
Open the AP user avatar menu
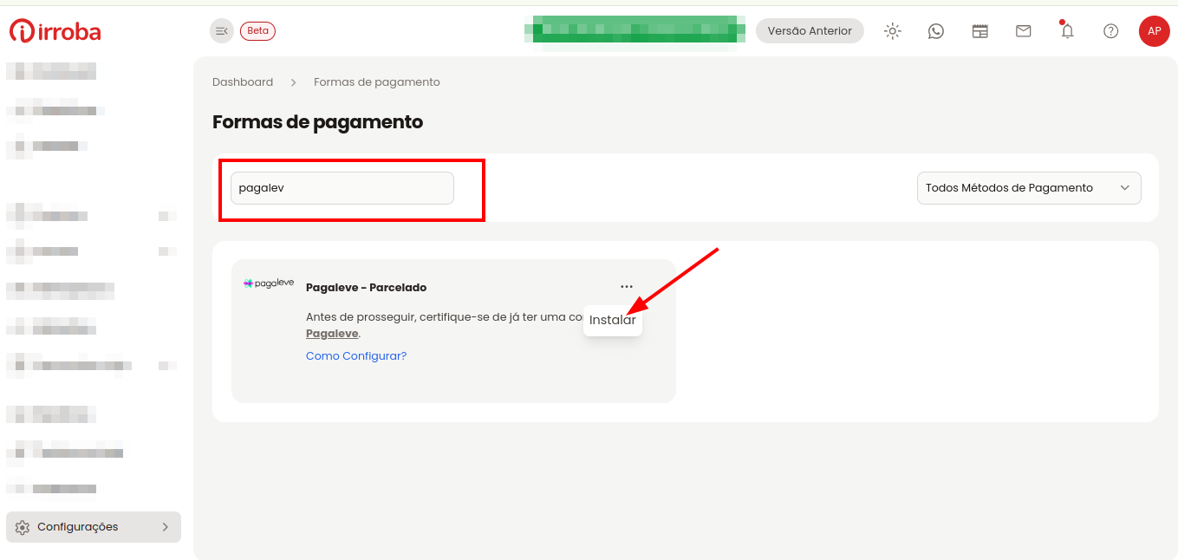point(1155,31)
